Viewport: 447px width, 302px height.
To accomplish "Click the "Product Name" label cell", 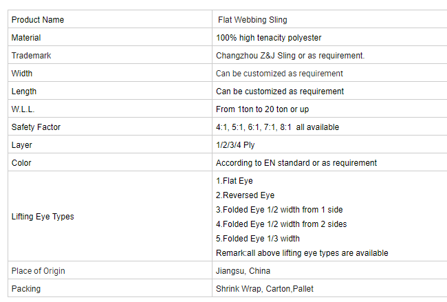I will pyautogui.click(x=38, y=20).
